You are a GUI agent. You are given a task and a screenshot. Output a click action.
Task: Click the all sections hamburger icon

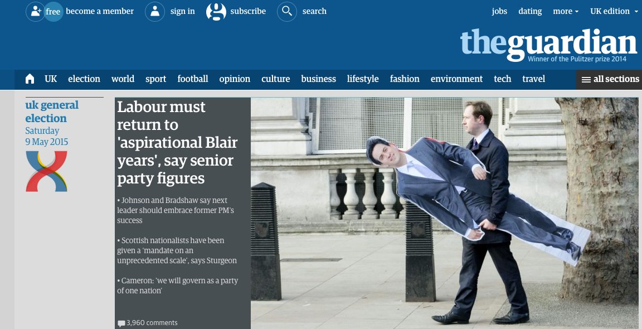point(586,80)
